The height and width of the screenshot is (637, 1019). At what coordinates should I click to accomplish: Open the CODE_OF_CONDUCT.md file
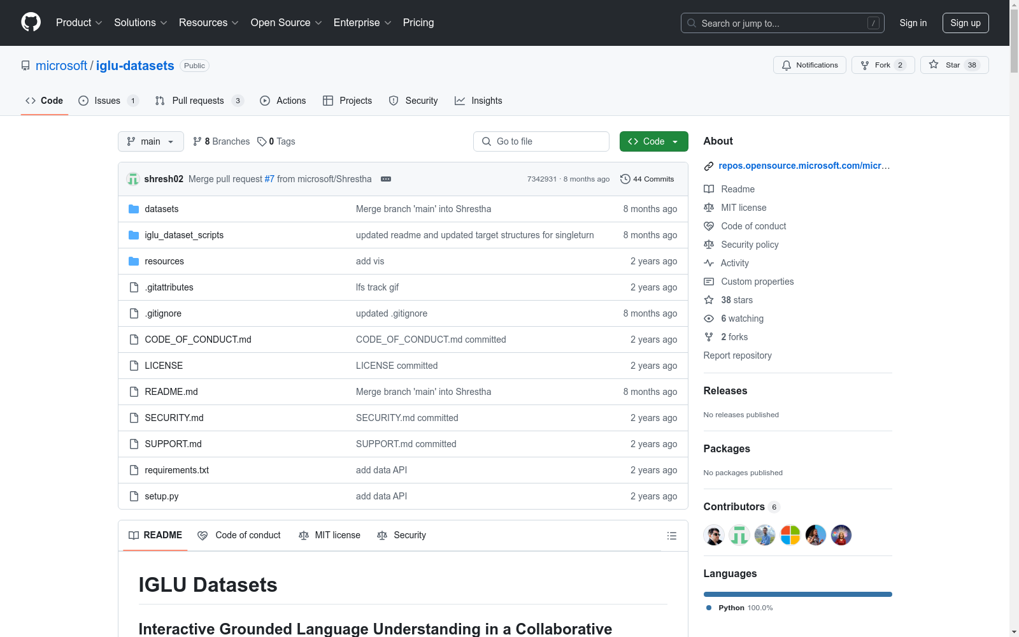pyautogui.click(x=198, y=340)
